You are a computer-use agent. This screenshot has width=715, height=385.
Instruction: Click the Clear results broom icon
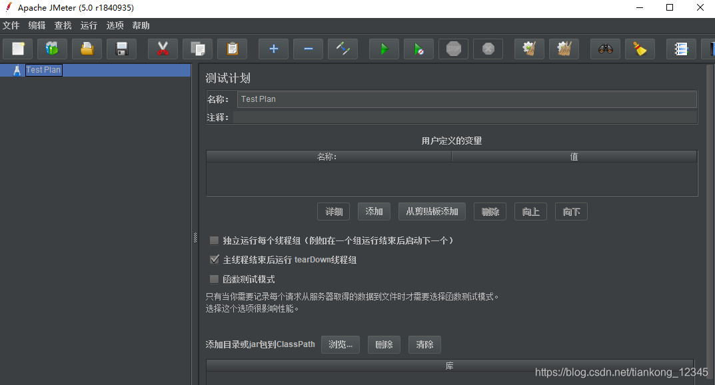click(529, 49)
